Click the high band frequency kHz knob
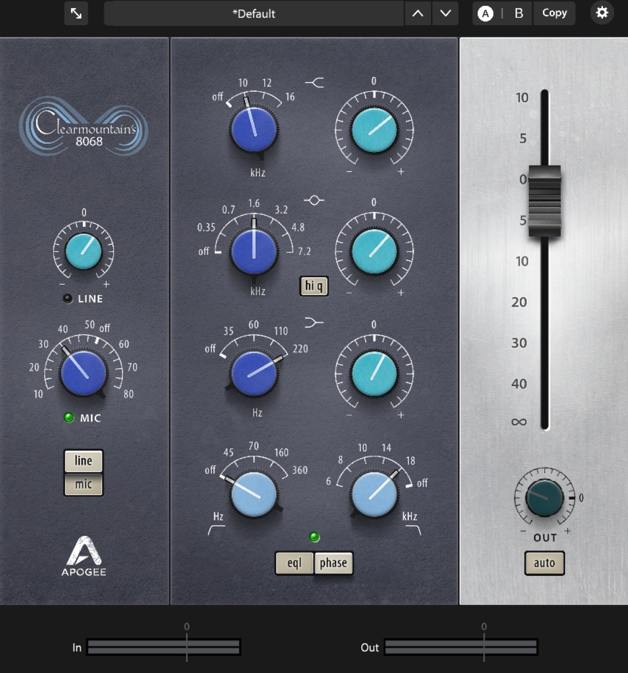628x673 pixels. 254,130
